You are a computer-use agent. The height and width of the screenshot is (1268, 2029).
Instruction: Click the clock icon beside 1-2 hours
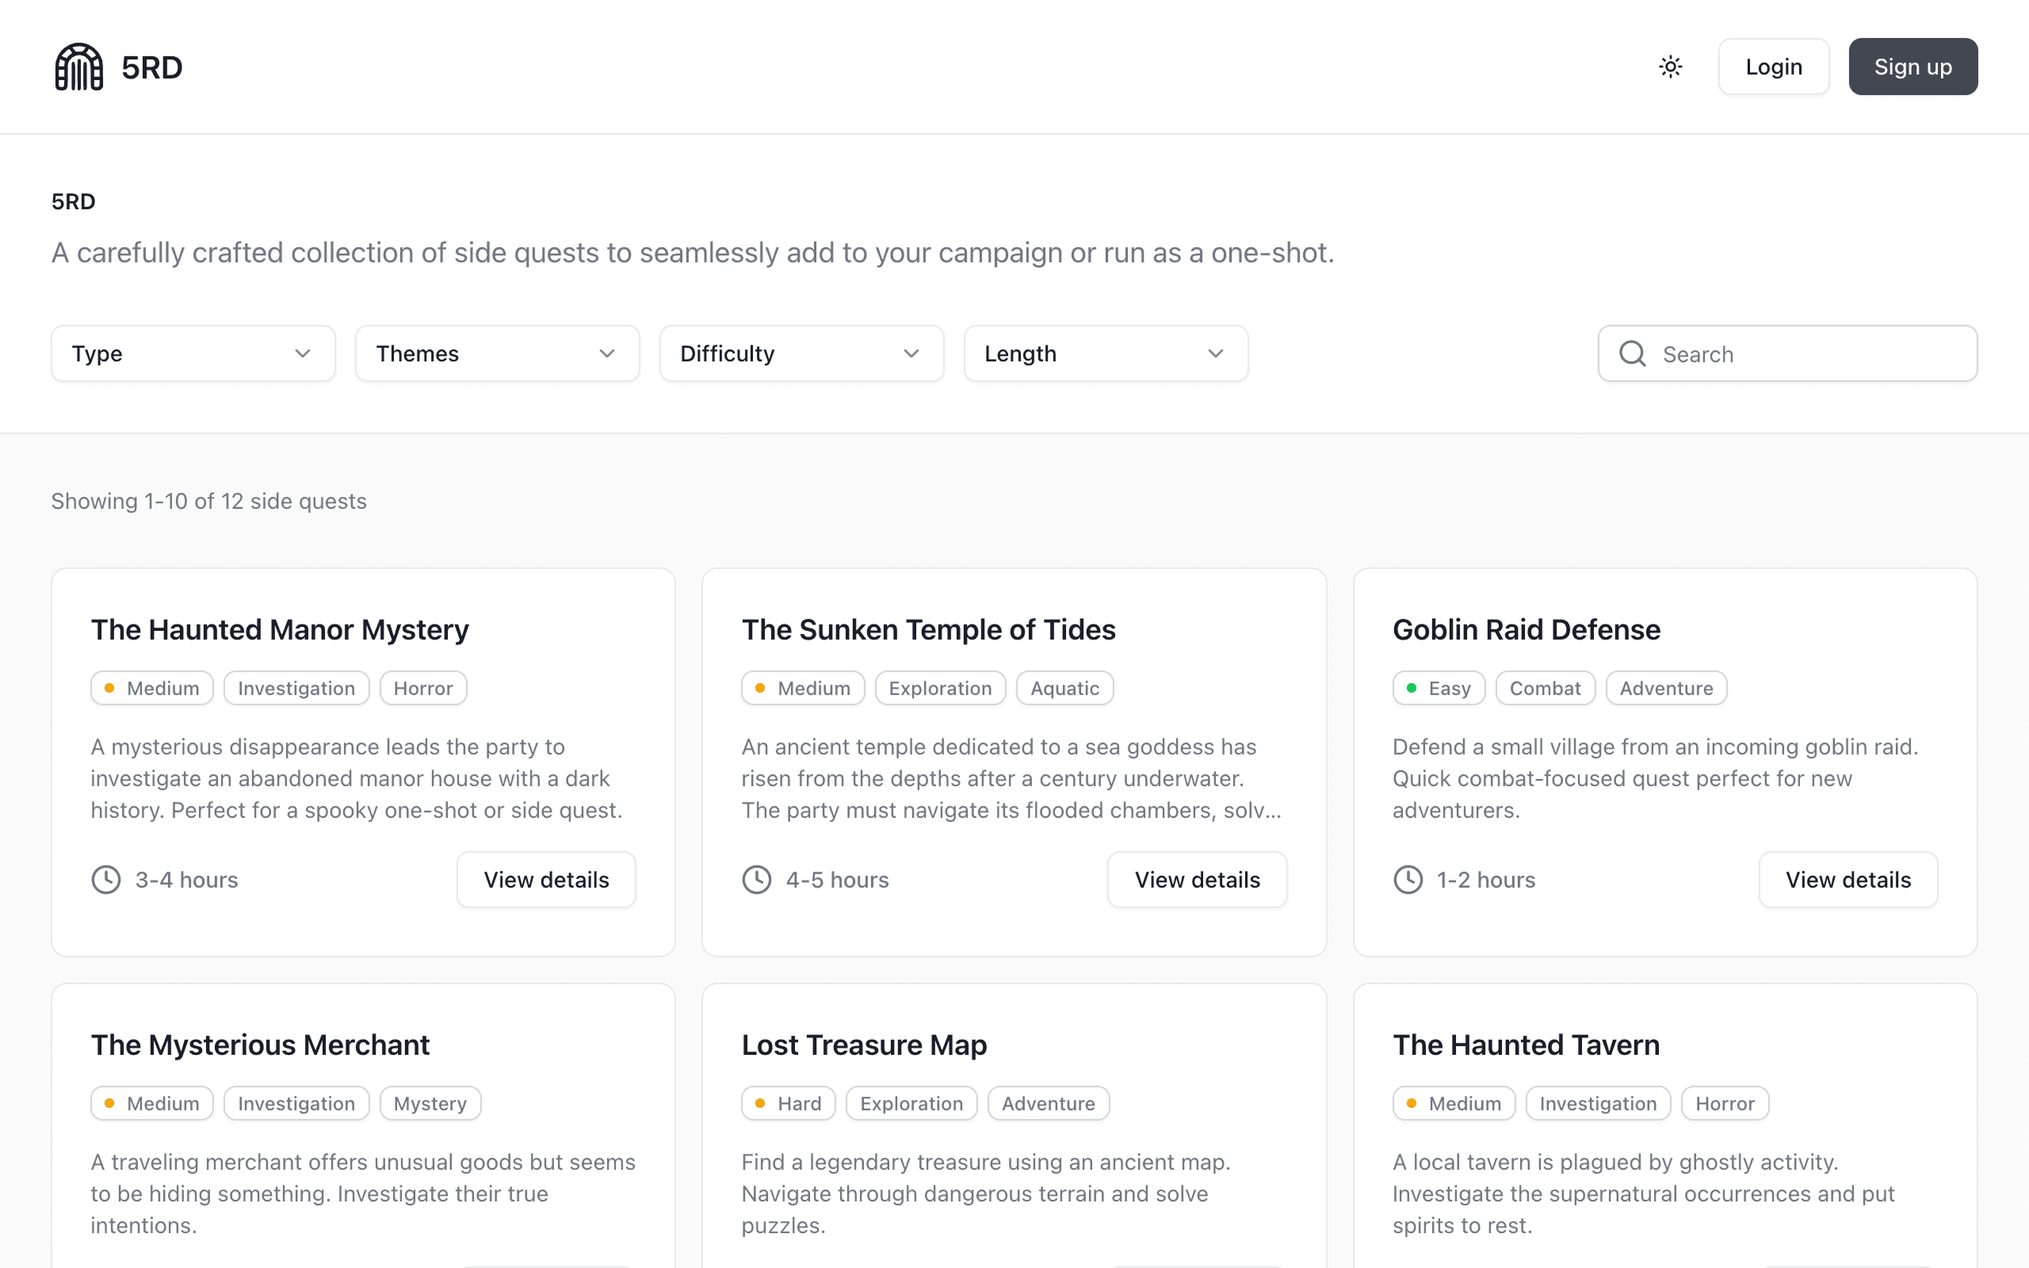point(1408,880)
